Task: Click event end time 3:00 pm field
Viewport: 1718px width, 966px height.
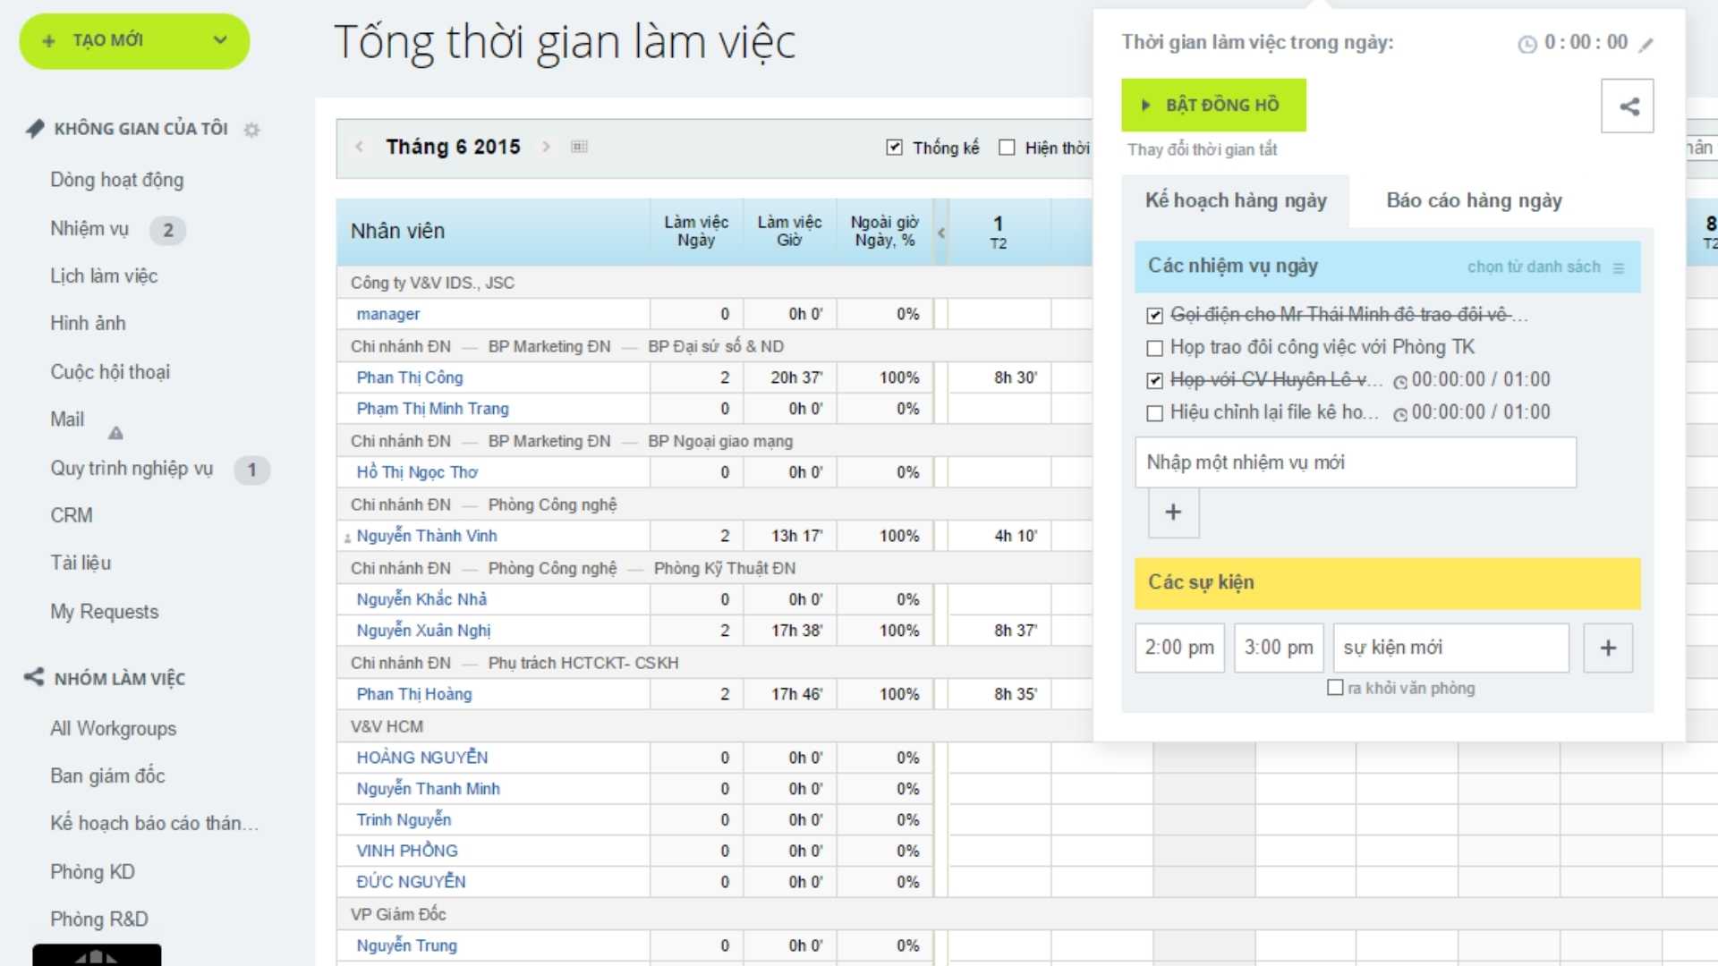Action: point(1279,648)
